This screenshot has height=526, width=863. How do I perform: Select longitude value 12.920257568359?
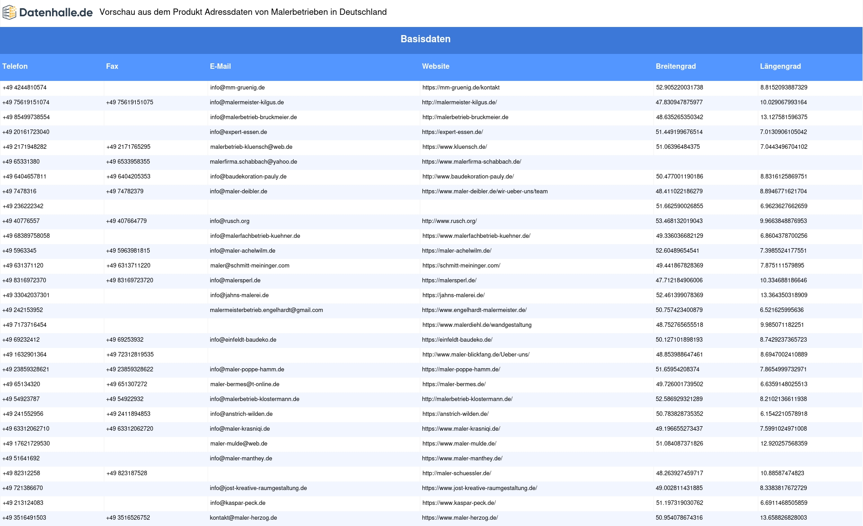pos(784,444)
